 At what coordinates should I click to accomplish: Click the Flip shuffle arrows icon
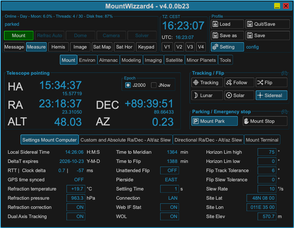pos(260,83)
